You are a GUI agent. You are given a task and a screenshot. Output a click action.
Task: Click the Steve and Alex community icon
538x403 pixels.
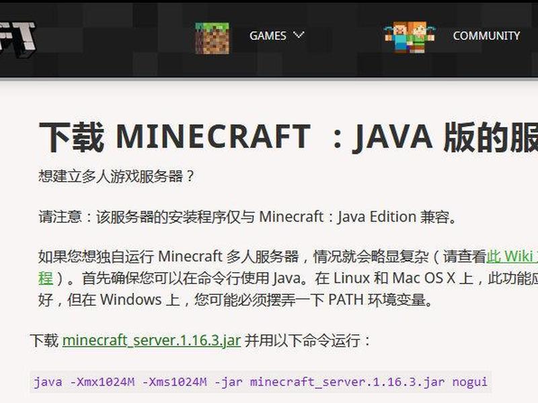pyautogui.click(x=410, y=37)
